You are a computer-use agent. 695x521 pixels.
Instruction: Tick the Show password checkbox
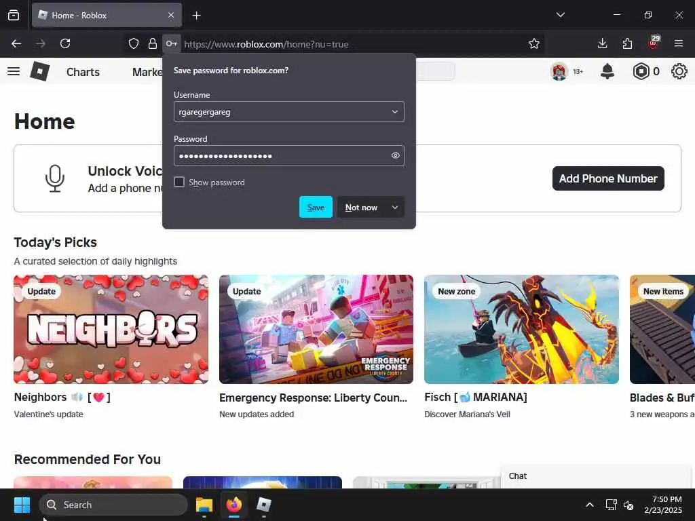coord(179,182)
